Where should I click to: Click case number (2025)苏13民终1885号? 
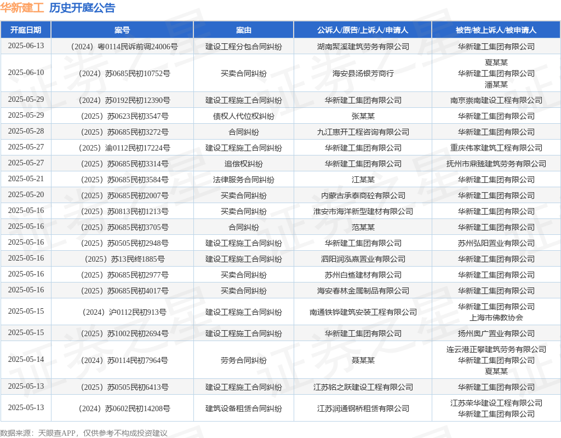(122, 259)
